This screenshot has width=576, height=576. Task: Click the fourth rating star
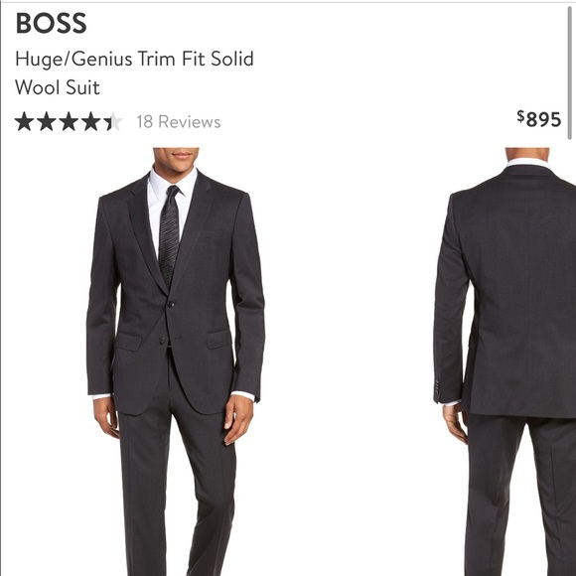pyautogui.click(x=90, y=121)
